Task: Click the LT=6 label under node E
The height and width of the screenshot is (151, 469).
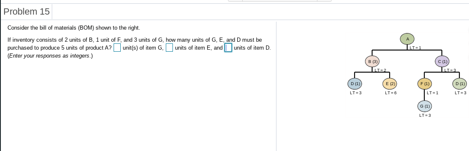Action: pyautogui.click(x=390, y=93)
